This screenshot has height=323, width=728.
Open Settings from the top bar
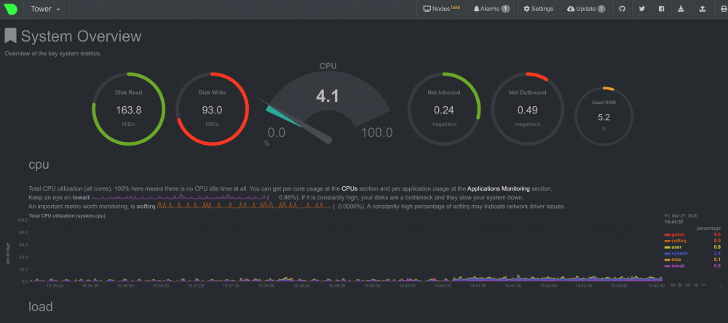pos(539,9)
